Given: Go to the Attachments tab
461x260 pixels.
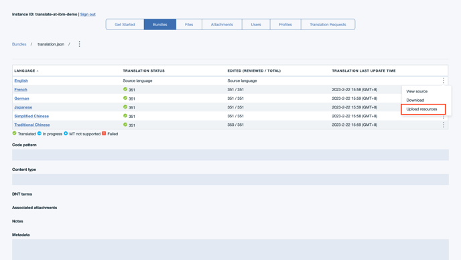Looking at the screenshot, I should 222,24.
